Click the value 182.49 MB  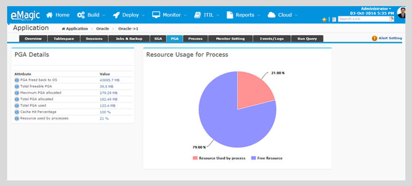[x=109, y=99]
